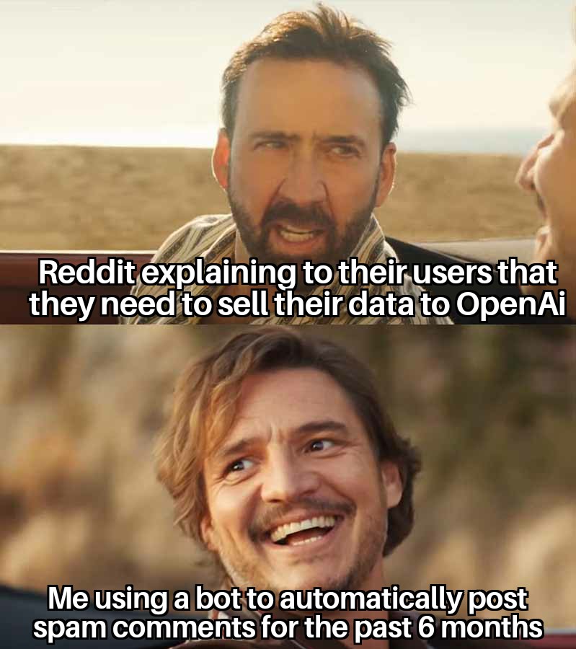Click the word "sell" in top caption
Image resolution: width=576 pixels, height=649 pixels.
point(244,304)
